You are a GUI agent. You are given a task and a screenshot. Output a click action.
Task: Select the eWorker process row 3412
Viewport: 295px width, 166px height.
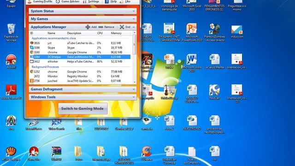pos(80,61)
